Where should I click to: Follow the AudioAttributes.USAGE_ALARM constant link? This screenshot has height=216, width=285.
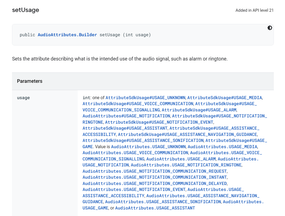point(181,159)
